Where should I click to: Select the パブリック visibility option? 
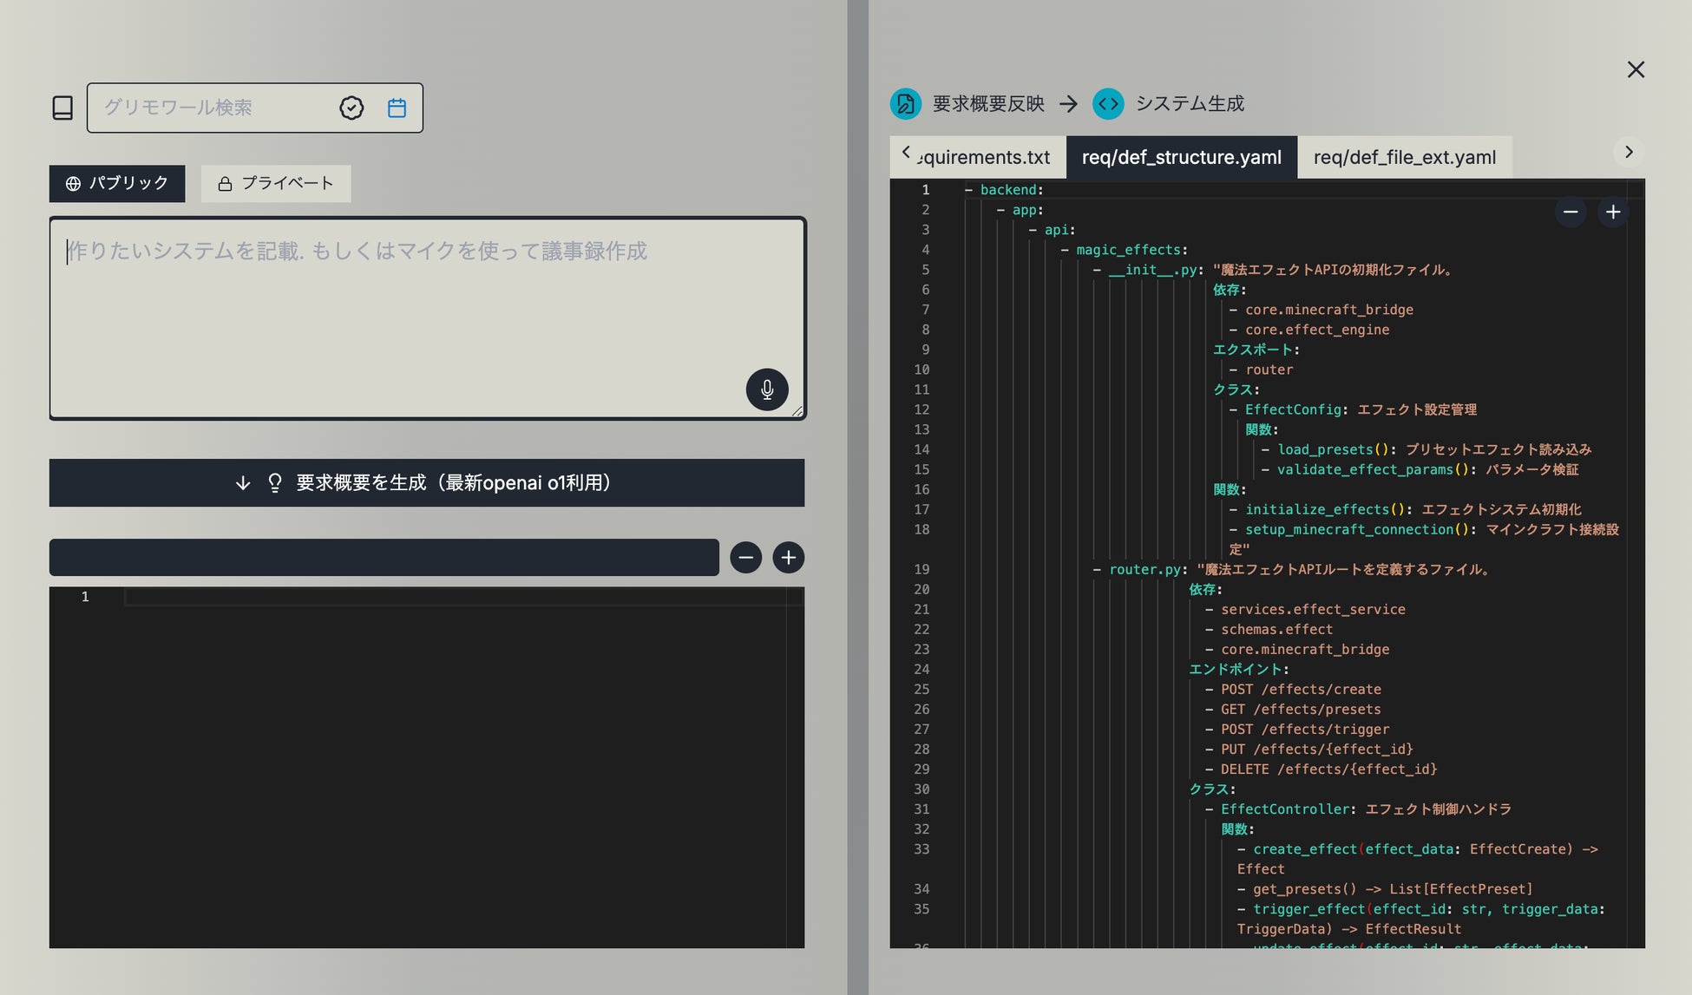click(x=117, y=184)
